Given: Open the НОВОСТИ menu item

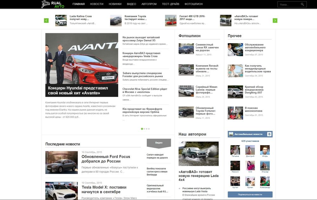Looking at the screenshot, I should (97, 4).
